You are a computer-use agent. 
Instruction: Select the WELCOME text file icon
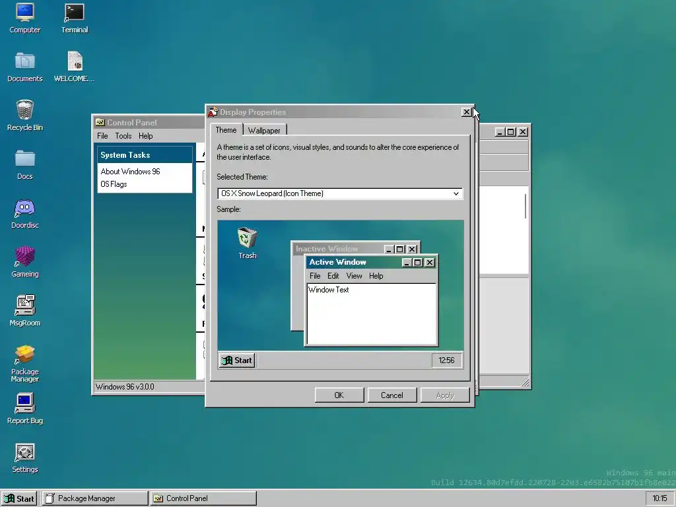[x=74, y=67]
